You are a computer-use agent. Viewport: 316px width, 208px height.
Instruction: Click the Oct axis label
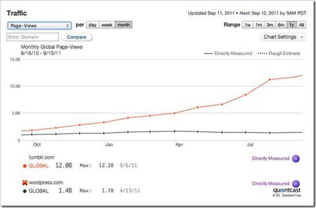pyautogui.click(x=37, y=144)
